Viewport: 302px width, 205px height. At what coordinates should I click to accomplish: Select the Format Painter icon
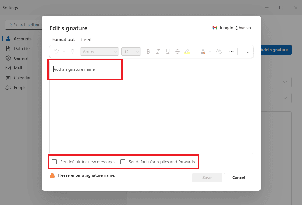pyautogui.click(x=72, y=51)
